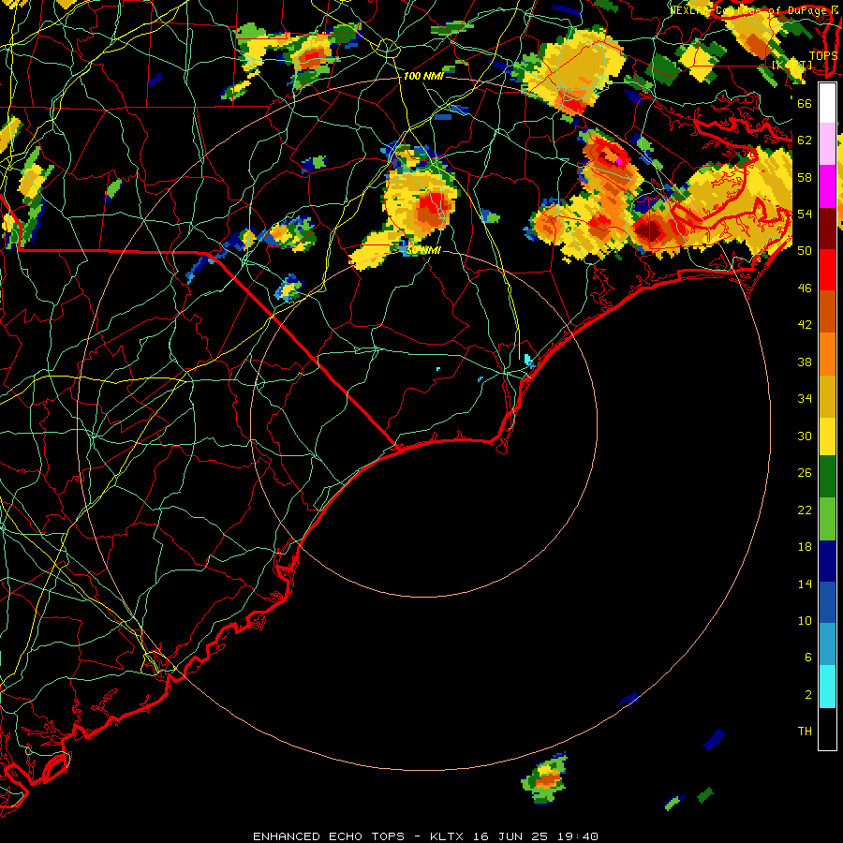Click the legend value label 30

pyautogui.click(x=805, y=436)
